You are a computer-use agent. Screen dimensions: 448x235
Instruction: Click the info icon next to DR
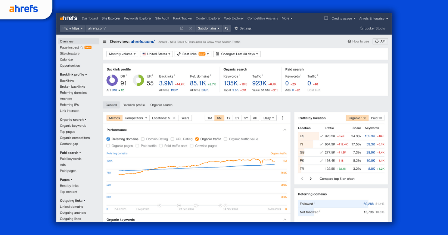point(127,76)
